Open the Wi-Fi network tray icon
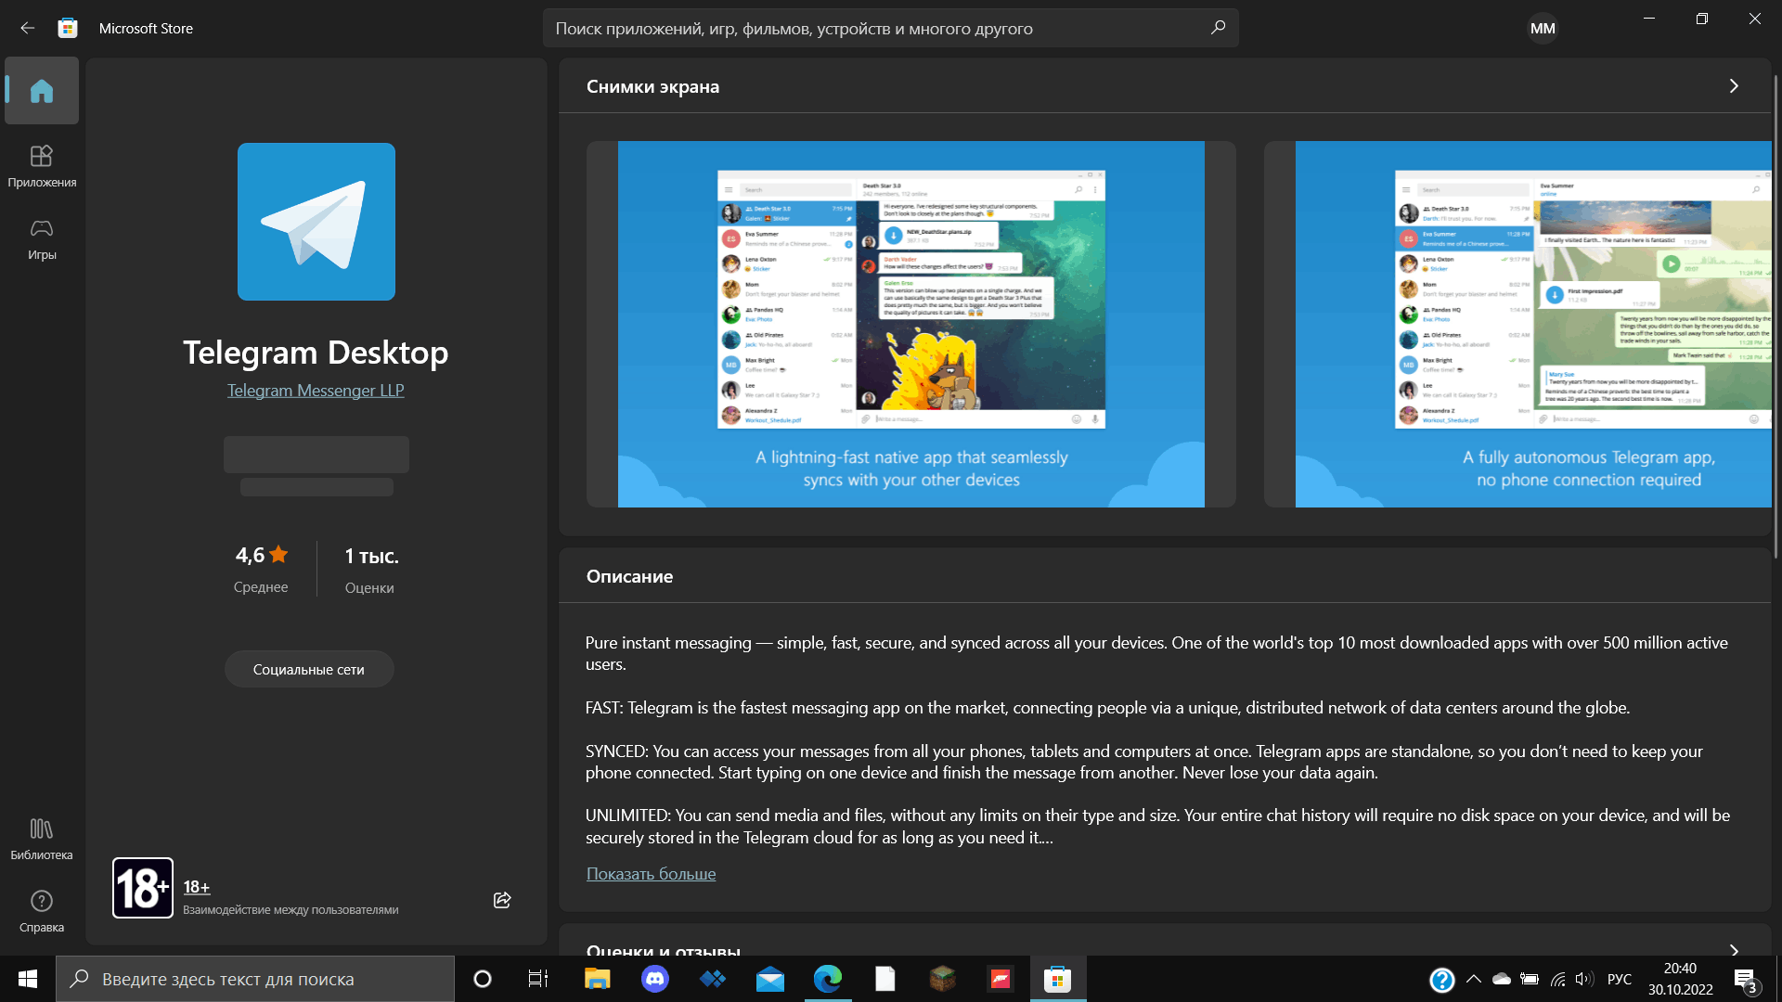 click(1558, 979)
